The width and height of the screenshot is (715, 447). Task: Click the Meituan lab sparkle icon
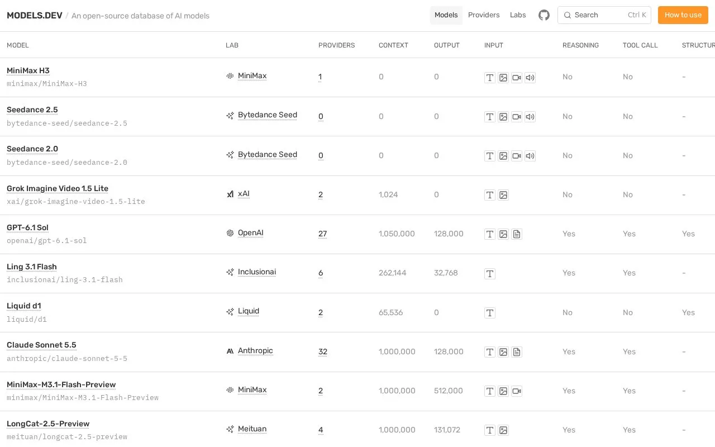(230, 429)
